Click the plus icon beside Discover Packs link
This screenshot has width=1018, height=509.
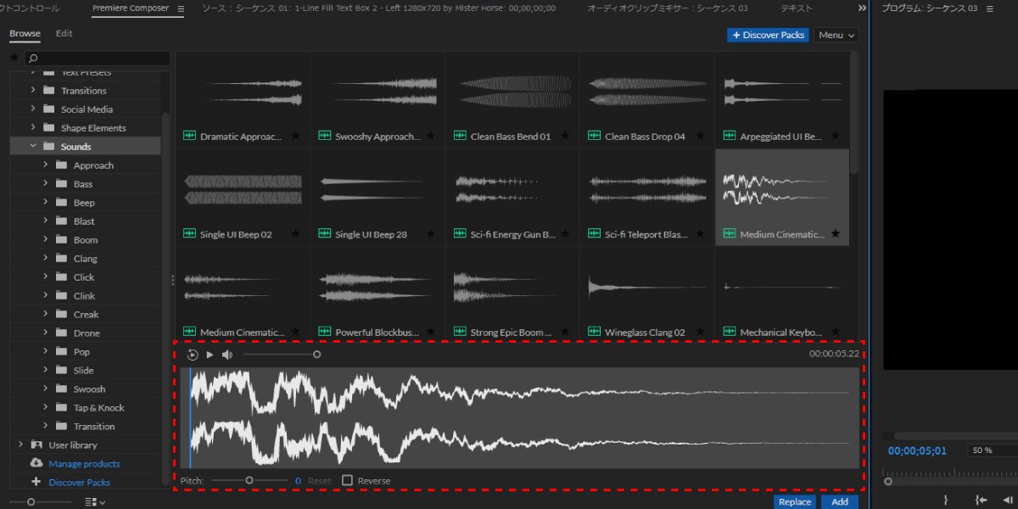(36, 482)
